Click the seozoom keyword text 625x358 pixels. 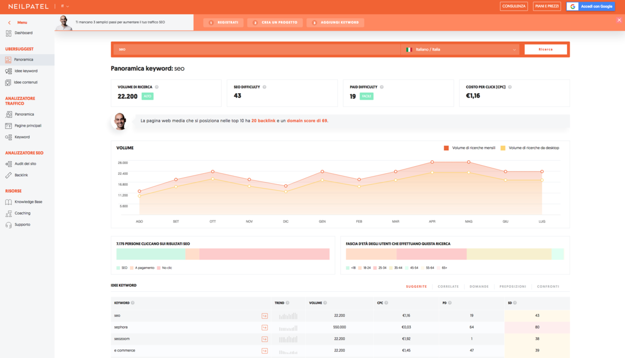click(122, 339)
